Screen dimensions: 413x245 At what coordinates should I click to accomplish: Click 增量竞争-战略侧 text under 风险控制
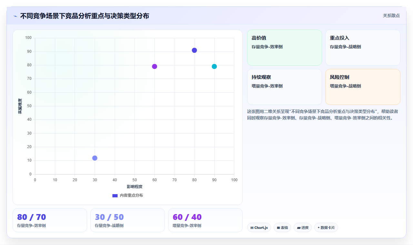tap(345, 86)
